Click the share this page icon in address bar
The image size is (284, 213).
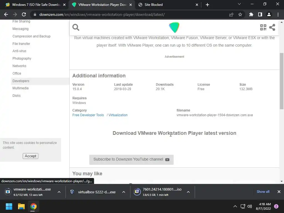231,14
